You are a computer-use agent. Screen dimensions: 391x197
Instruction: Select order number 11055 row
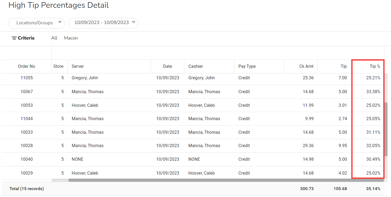[x=27, y=78]
